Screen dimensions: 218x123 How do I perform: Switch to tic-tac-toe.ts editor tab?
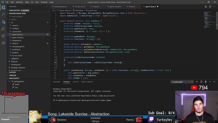click(x=80, y=6)
